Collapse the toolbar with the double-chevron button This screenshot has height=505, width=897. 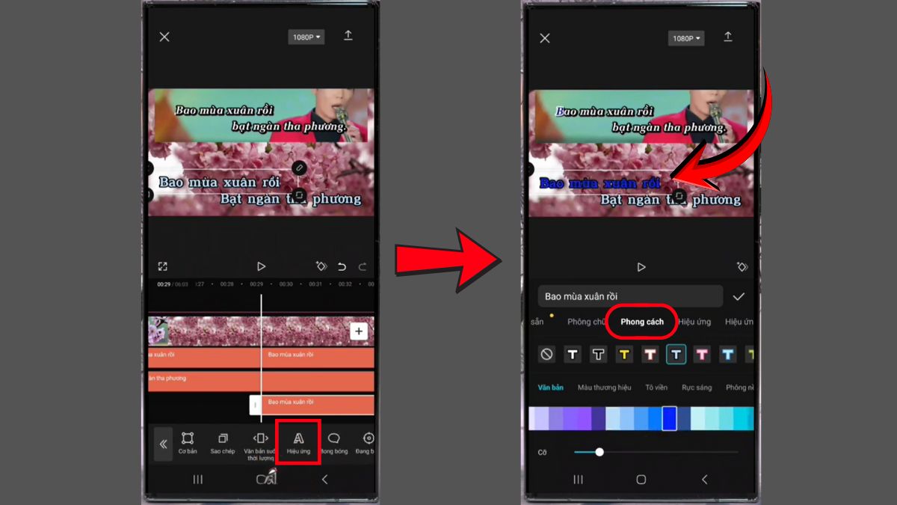coord(163,444)
